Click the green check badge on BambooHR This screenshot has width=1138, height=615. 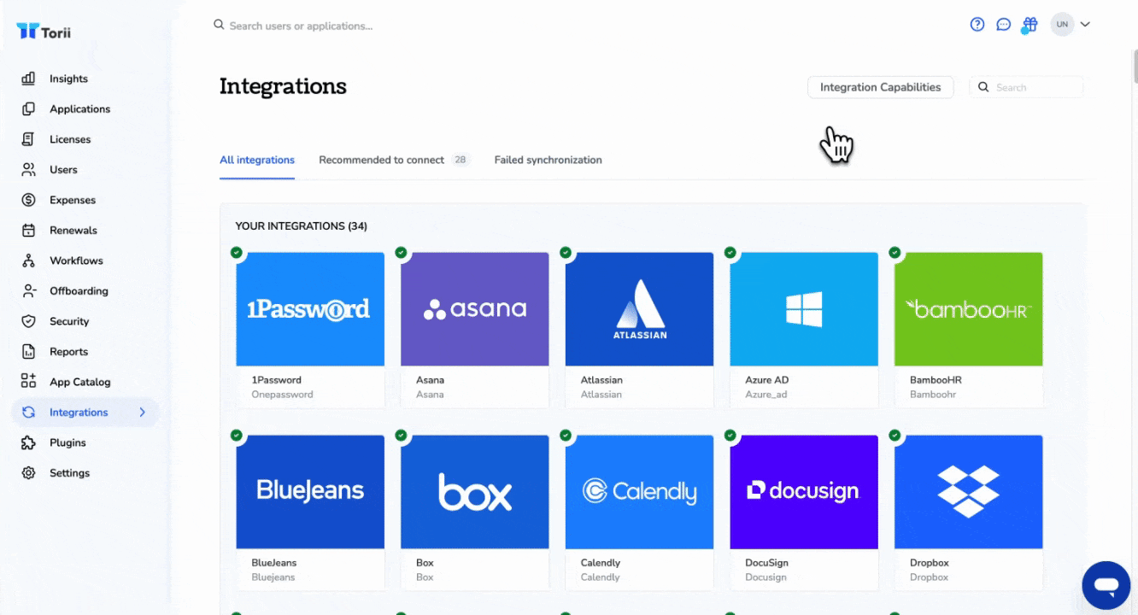[895, 252]
